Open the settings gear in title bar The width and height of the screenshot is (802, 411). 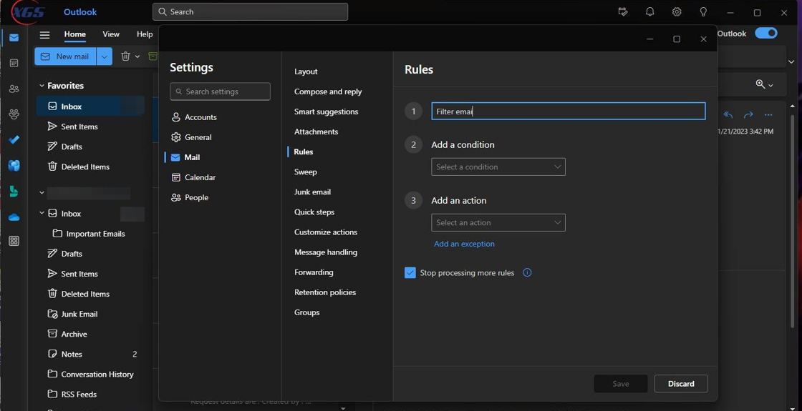677,12
